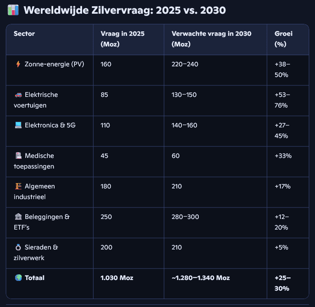
Task: Click the crane icon for Algemeen industrieel
Action: [18, 186]
